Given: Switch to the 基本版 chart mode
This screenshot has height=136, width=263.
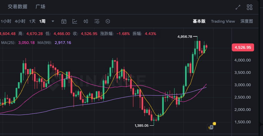Looking at the screenshot, I should click(199, 21).
